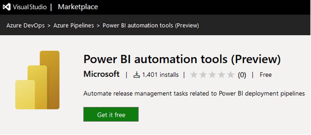This screenshot has height=135, width=311.
Task: Open the Microsoft publisher link
Action: coord(101,75)
